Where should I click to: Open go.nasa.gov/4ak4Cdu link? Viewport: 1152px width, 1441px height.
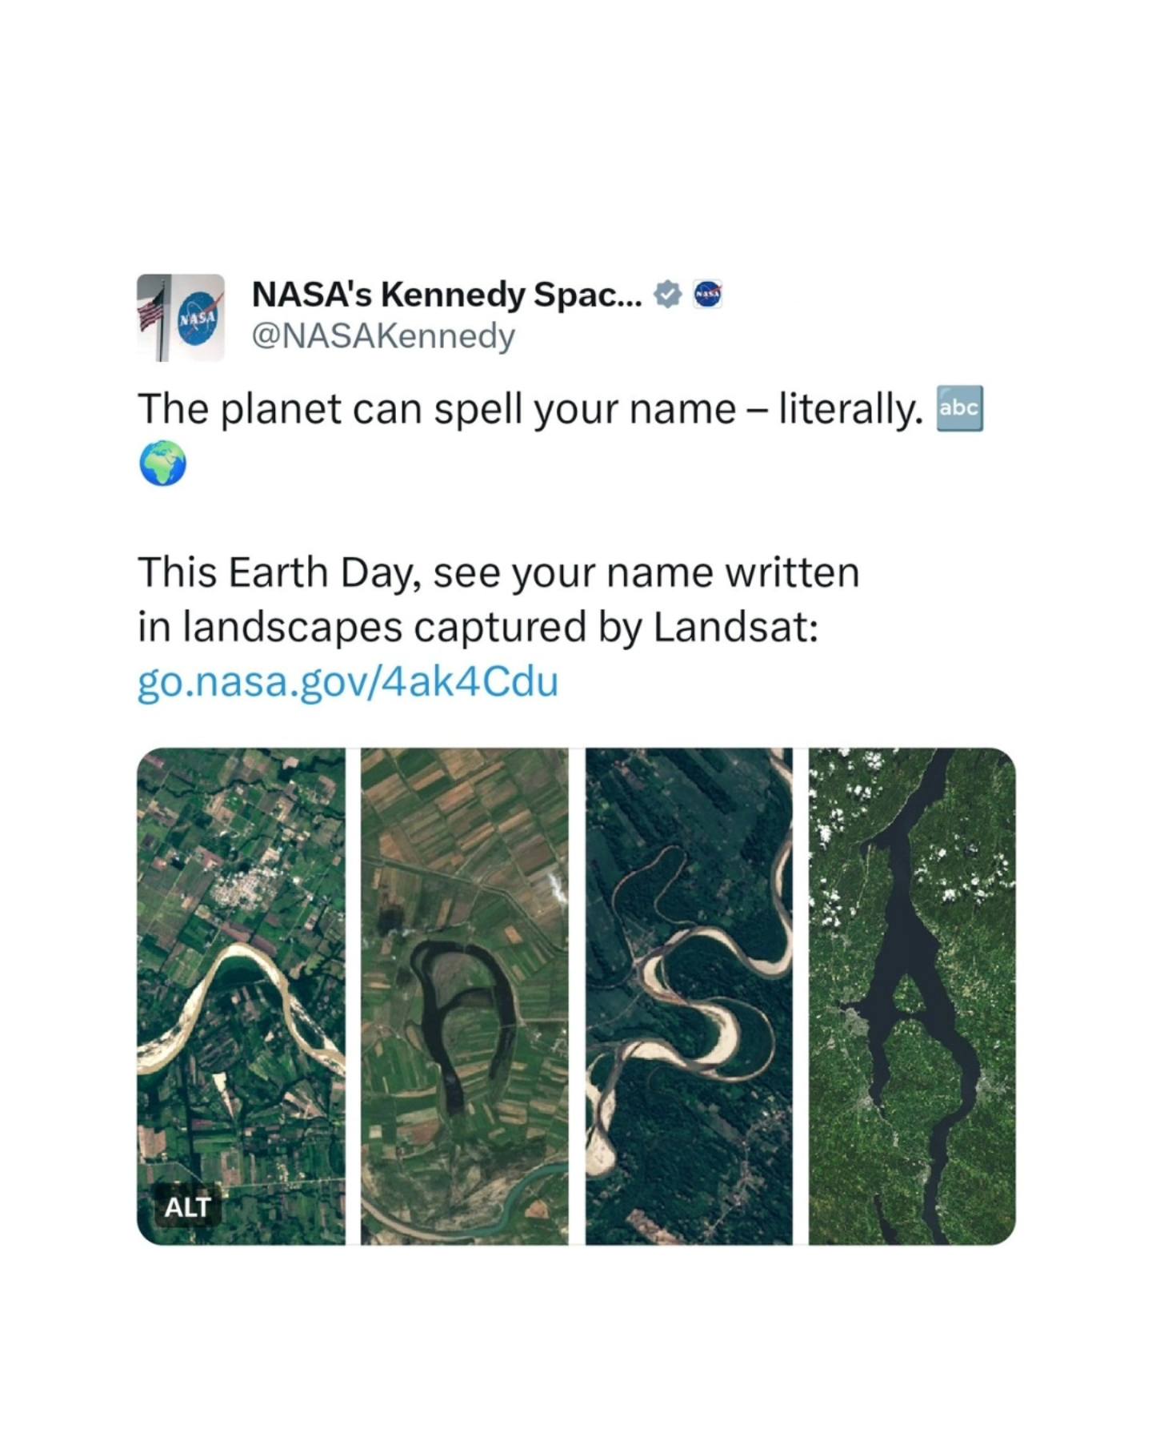pos(348,682)
